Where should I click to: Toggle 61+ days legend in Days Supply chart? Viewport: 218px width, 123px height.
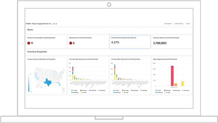167,93
